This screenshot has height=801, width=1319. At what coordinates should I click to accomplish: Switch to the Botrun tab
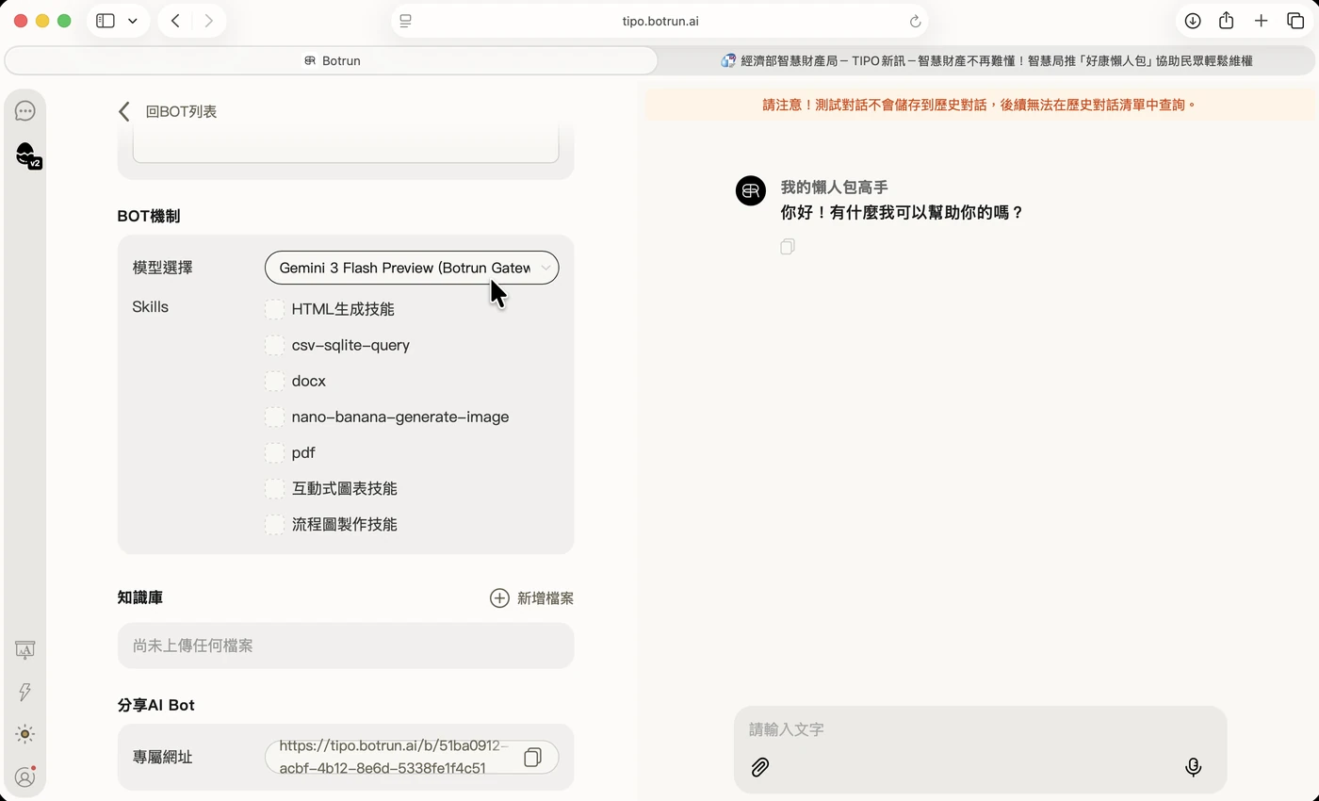(332, 60)
